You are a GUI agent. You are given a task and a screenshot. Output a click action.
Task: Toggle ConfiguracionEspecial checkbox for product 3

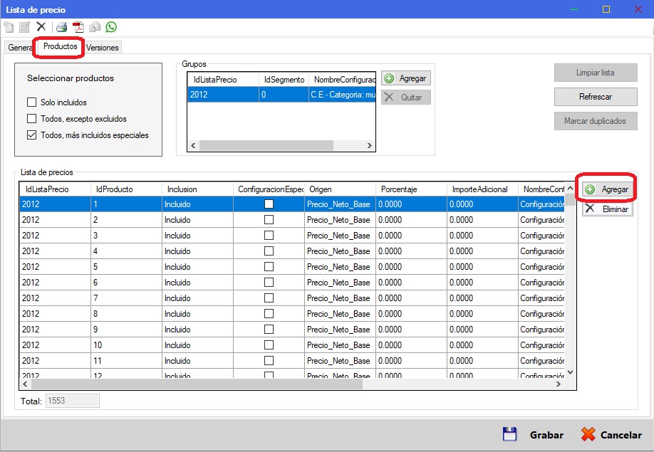[269, 236]
